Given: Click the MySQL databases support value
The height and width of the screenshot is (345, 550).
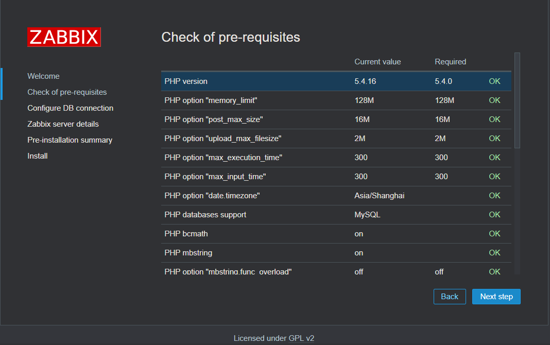Looking at the screenshot, I should [x=367, y=215].
